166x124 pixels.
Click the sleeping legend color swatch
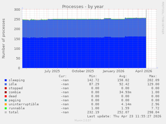pos(6,80)
